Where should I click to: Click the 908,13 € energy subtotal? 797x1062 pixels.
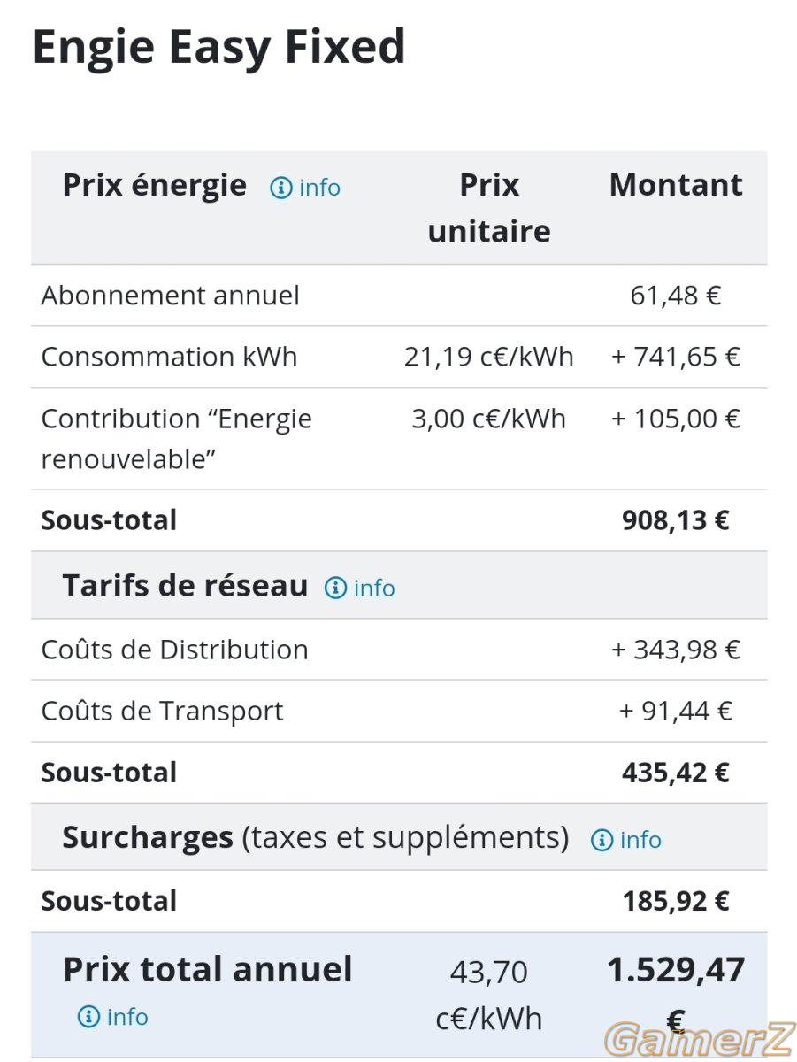676,520
